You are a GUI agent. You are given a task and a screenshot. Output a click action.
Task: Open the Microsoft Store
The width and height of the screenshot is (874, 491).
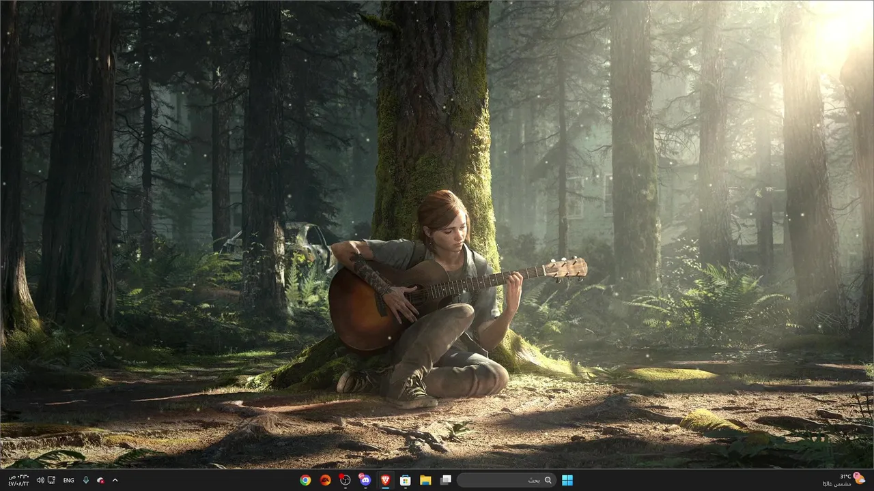405,480
